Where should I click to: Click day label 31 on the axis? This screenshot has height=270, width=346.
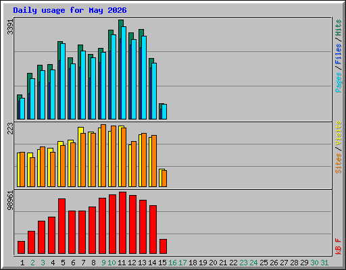[324, 263]
